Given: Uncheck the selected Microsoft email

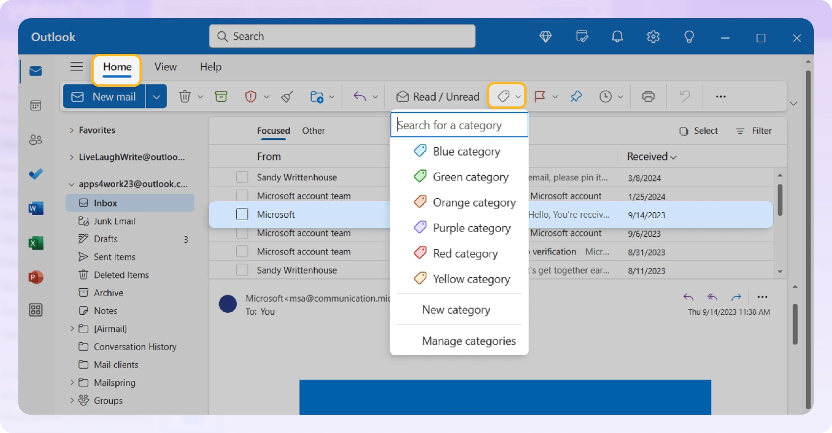Looking at the screenshot, I should [242, 214].
